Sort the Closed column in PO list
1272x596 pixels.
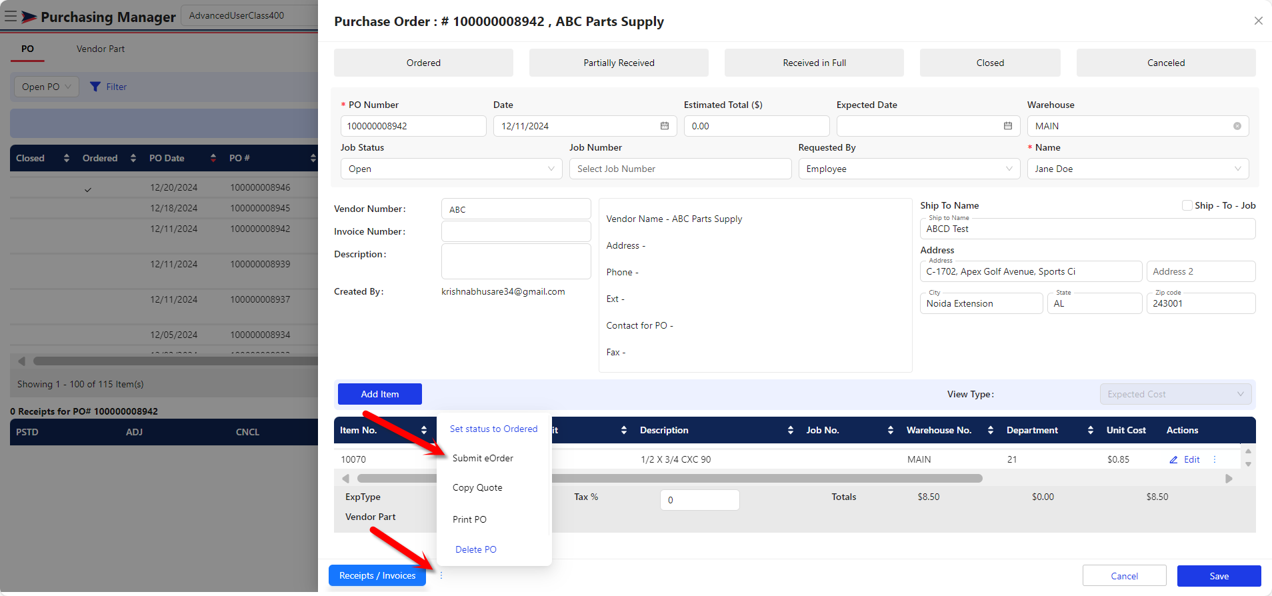click(66, 158)
